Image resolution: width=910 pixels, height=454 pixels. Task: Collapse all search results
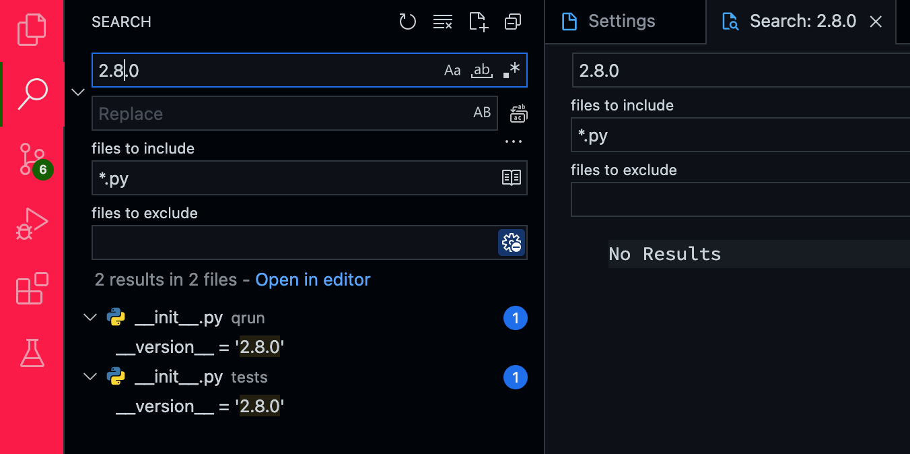point(512,22)
